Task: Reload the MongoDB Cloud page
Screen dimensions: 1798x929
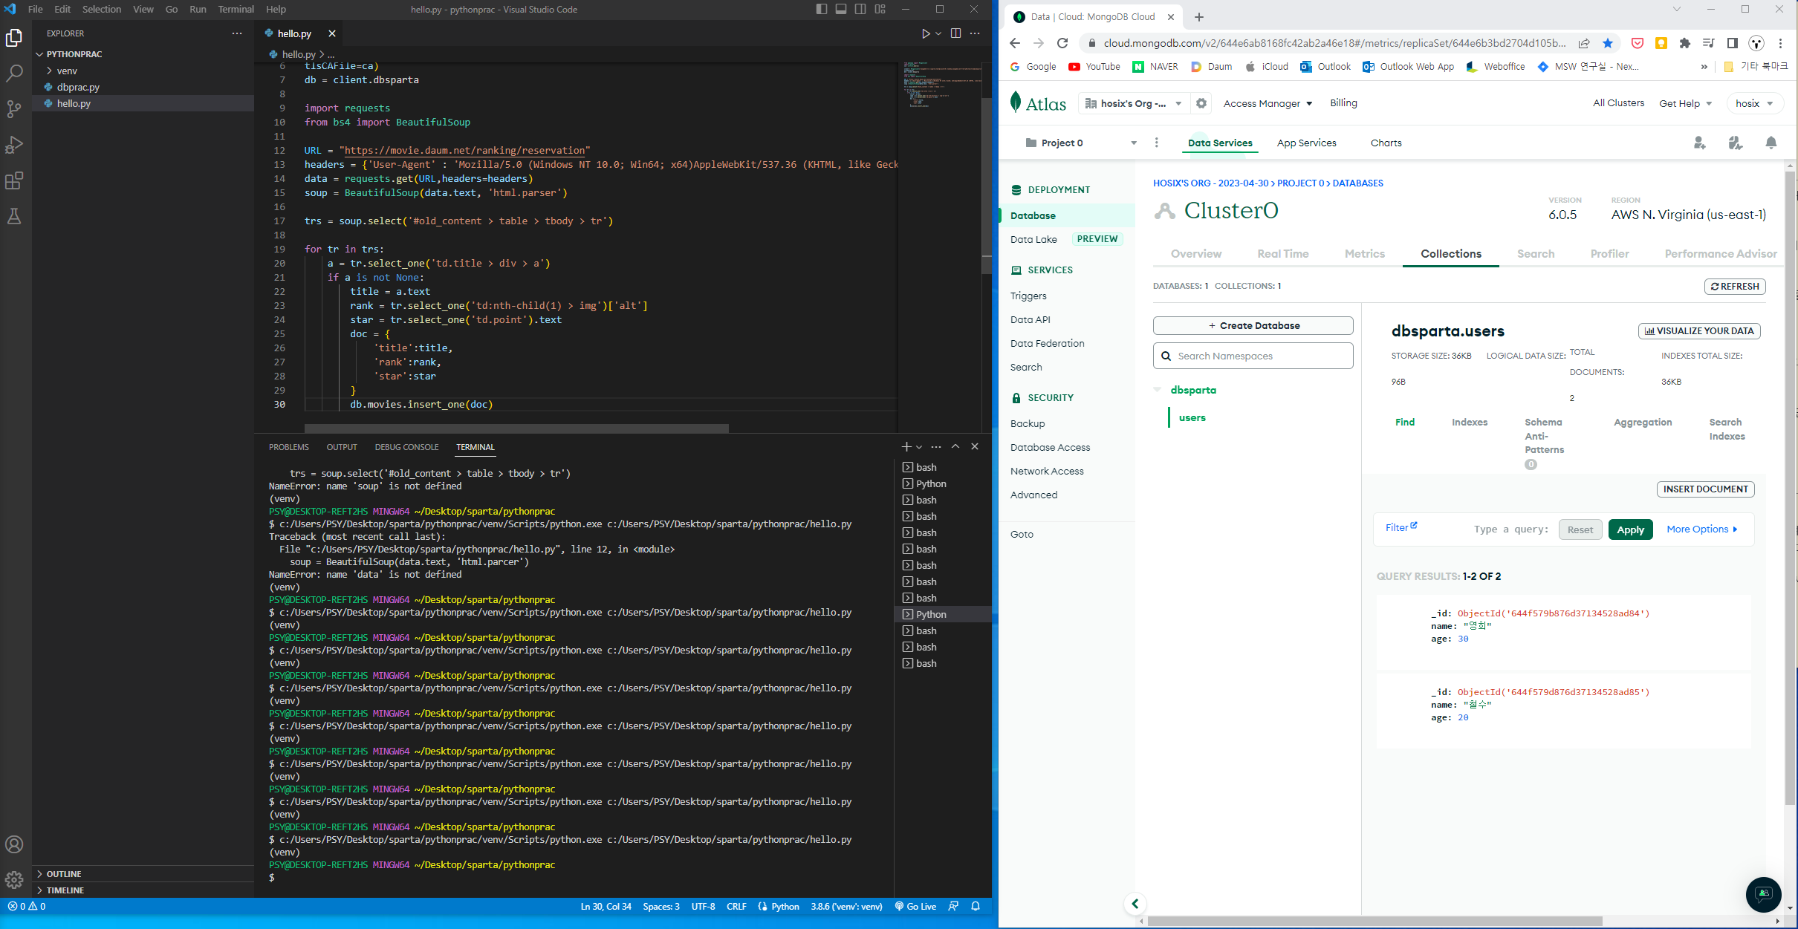Action: pyautogui.click(x=1062, y=43)
